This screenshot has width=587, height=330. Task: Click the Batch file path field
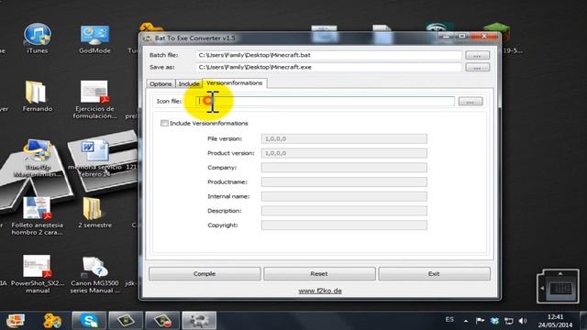point(328,55)
